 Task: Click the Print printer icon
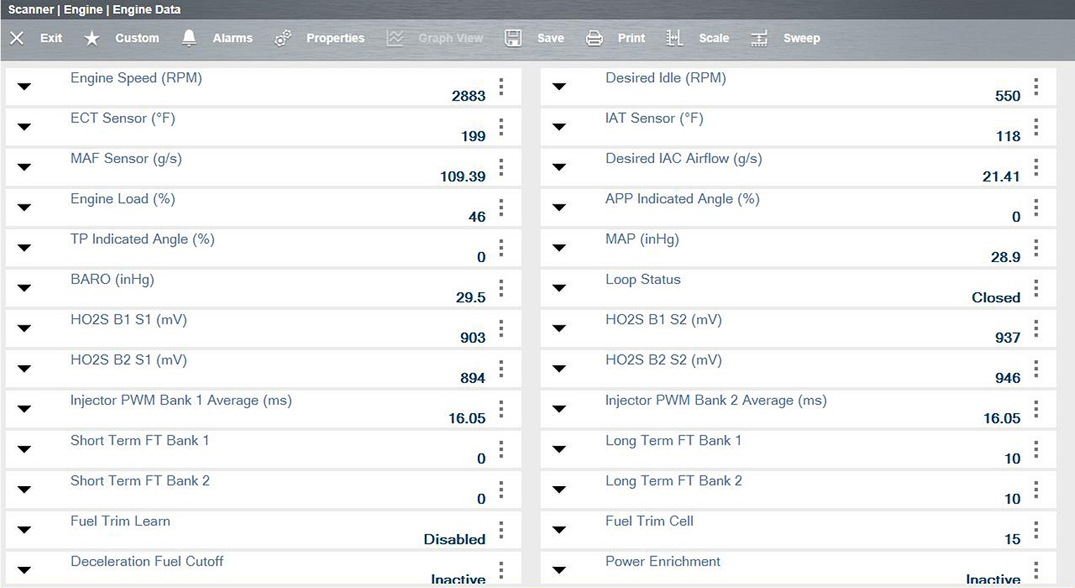[594, 38]
